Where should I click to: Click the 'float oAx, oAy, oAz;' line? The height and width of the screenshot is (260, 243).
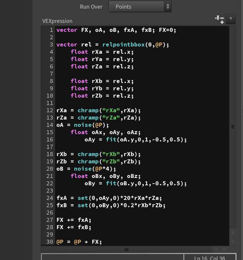pos(106,132)
